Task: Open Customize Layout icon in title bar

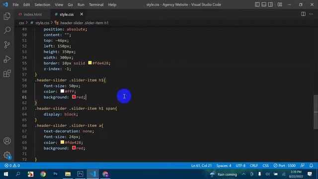Action: [280, 4]
